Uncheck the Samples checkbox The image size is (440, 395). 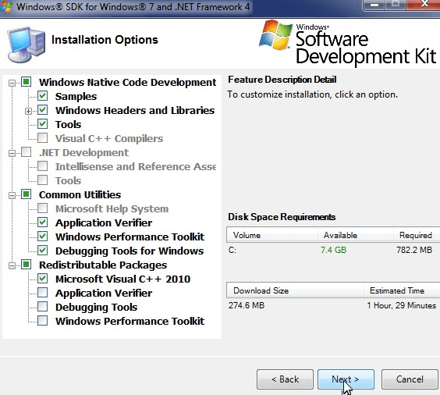[43, 96]
